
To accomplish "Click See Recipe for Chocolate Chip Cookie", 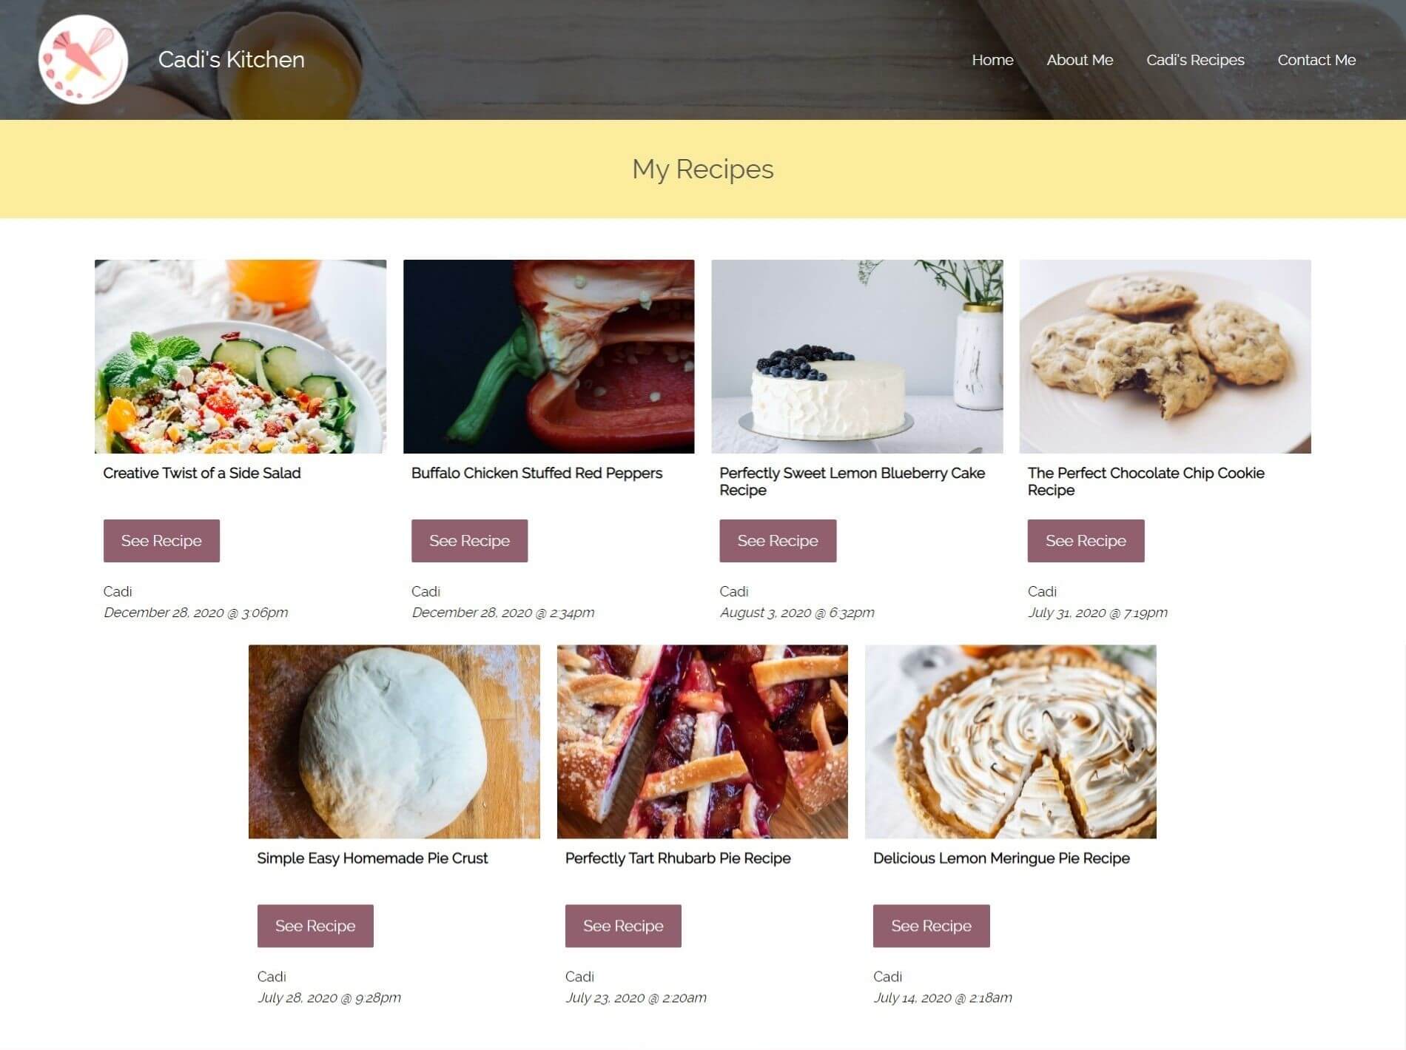I will pyautogui.click(x=1086, y=541).
